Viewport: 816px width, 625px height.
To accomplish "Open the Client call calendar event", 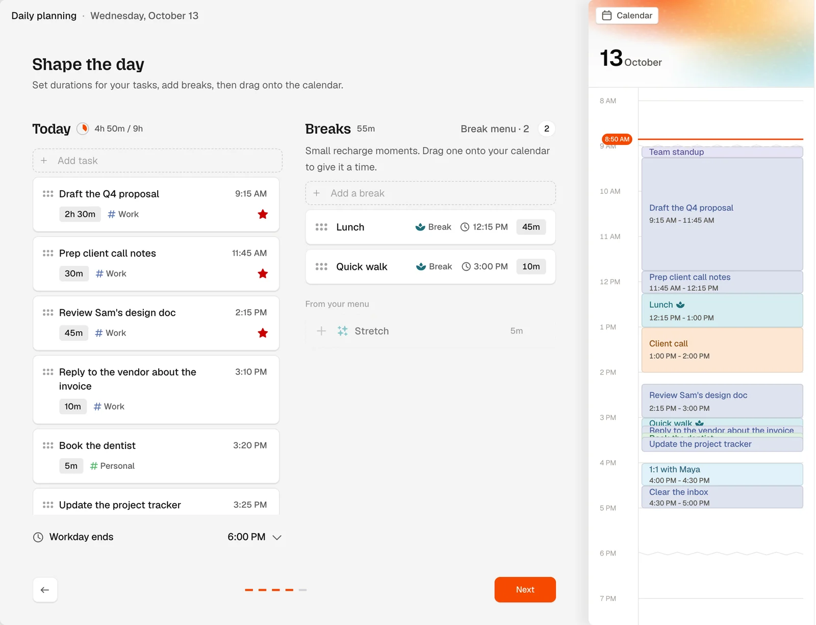I will [722, 350].
